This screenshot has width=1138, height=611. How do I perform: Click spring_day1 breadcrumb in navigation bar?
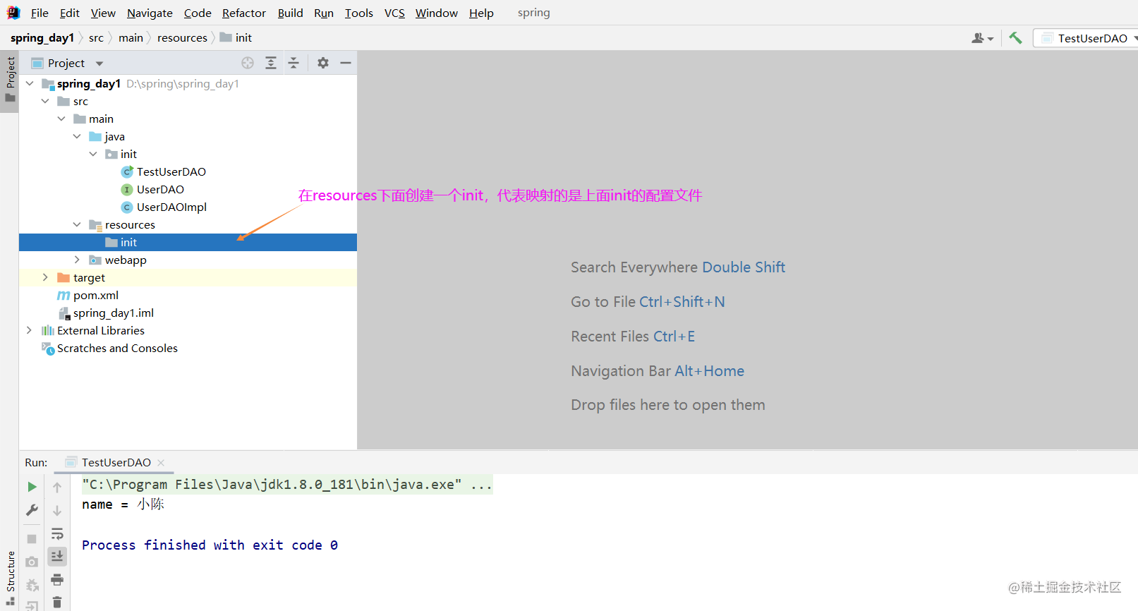[42, 38]
